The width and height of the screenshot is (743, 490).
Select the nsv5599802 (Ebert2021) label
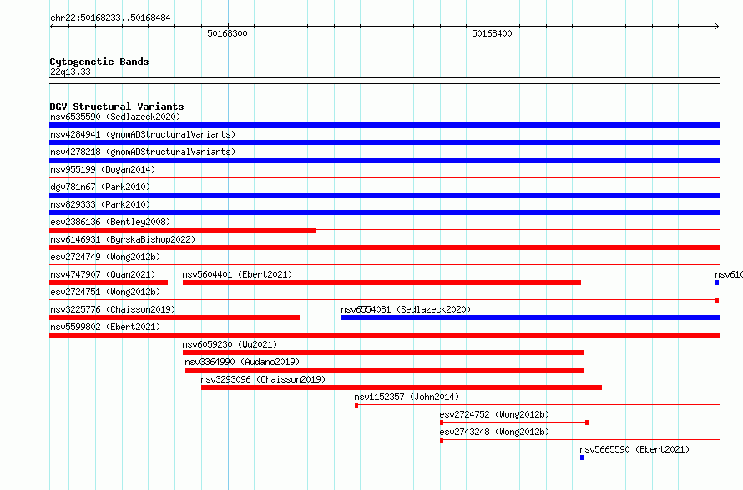click(105, 327)
